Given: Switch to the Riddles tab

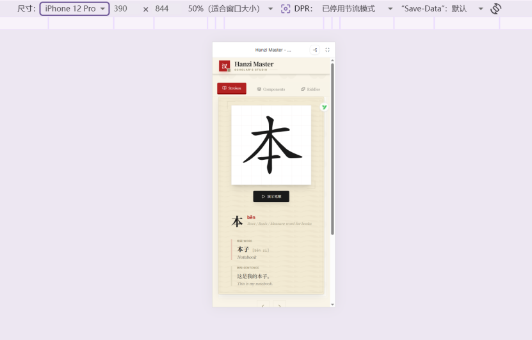Looking at the screenshot, I should click(x=310, y=89).
